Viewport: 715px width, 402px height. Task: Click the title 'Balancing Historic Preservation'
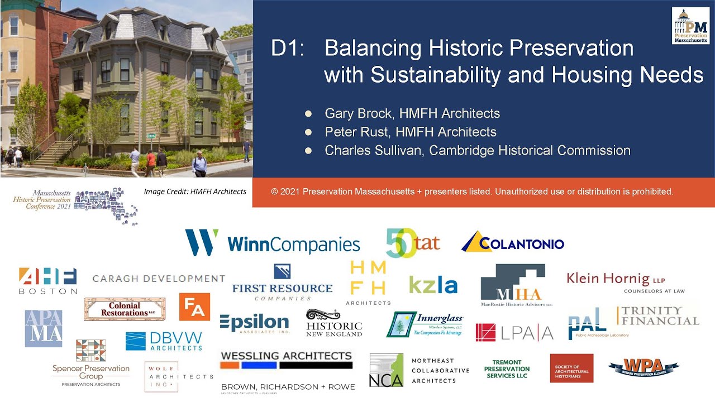(479, 49)
